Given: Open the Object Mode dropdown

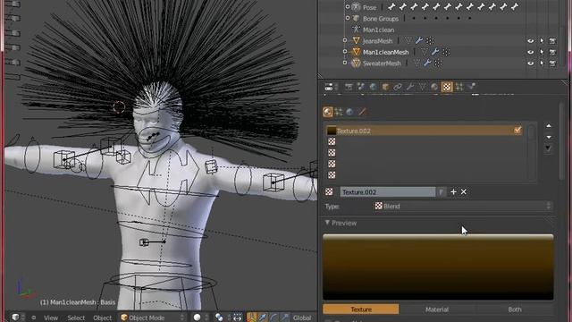Looking at the screenshot, I should (152, 318).
